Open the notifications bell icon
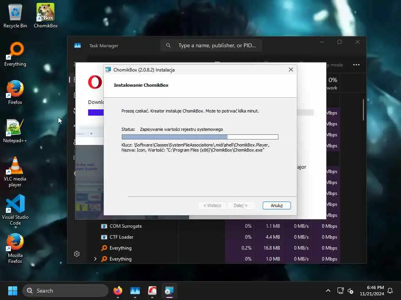401x300 pixels. pos(390,291)
